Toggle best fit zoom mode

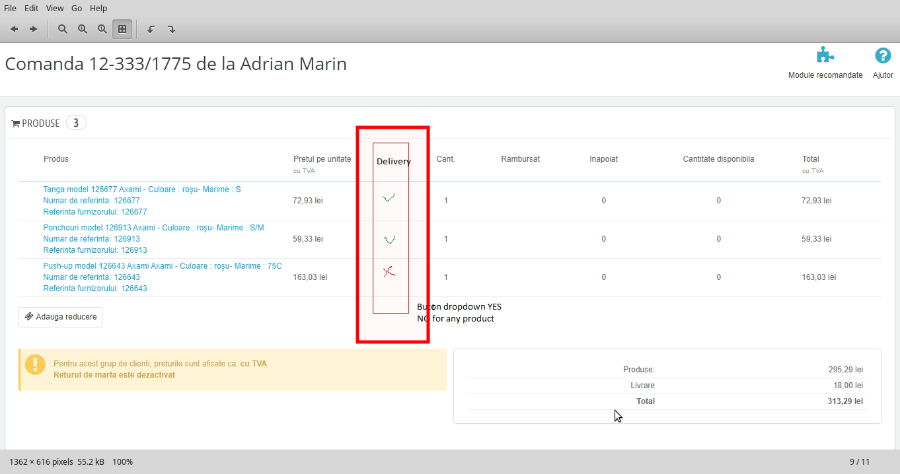(x=122, y=29)
